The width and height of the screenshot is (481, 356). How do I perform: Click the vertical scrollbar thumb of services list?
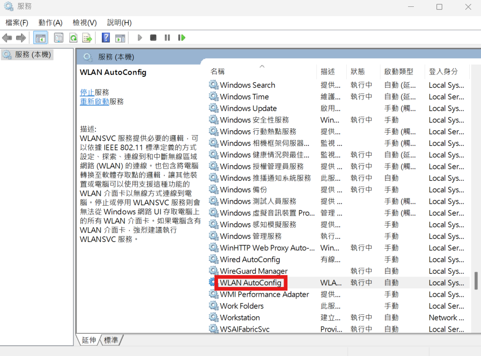click(x=475, y=281)
